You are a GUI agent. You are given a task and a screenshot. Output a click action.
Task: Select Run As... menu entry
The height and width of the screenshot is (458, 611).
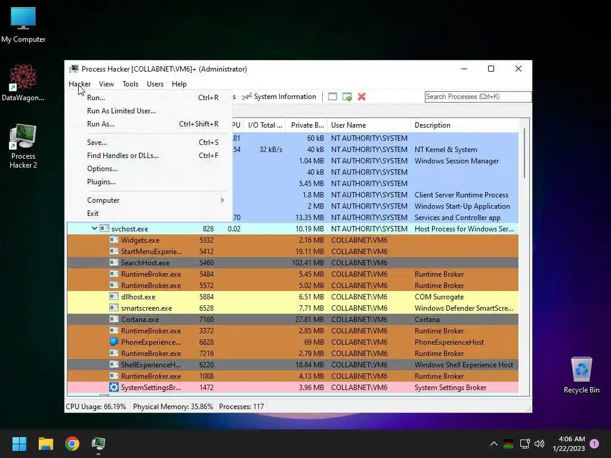click(150, 124)
